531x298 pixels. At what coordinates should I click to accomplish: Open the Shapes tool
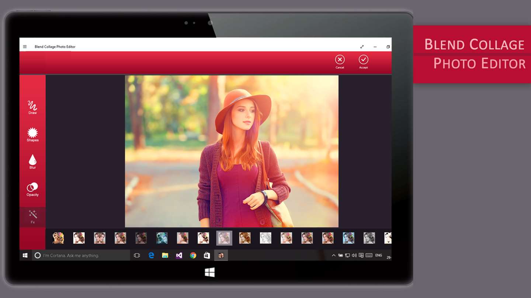(32, 135)
